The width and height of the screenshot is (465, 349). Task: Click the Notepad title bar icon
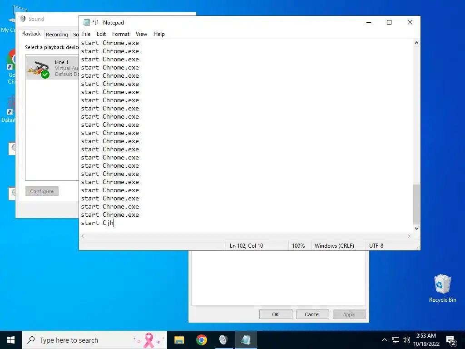click(x=87, y=23)
